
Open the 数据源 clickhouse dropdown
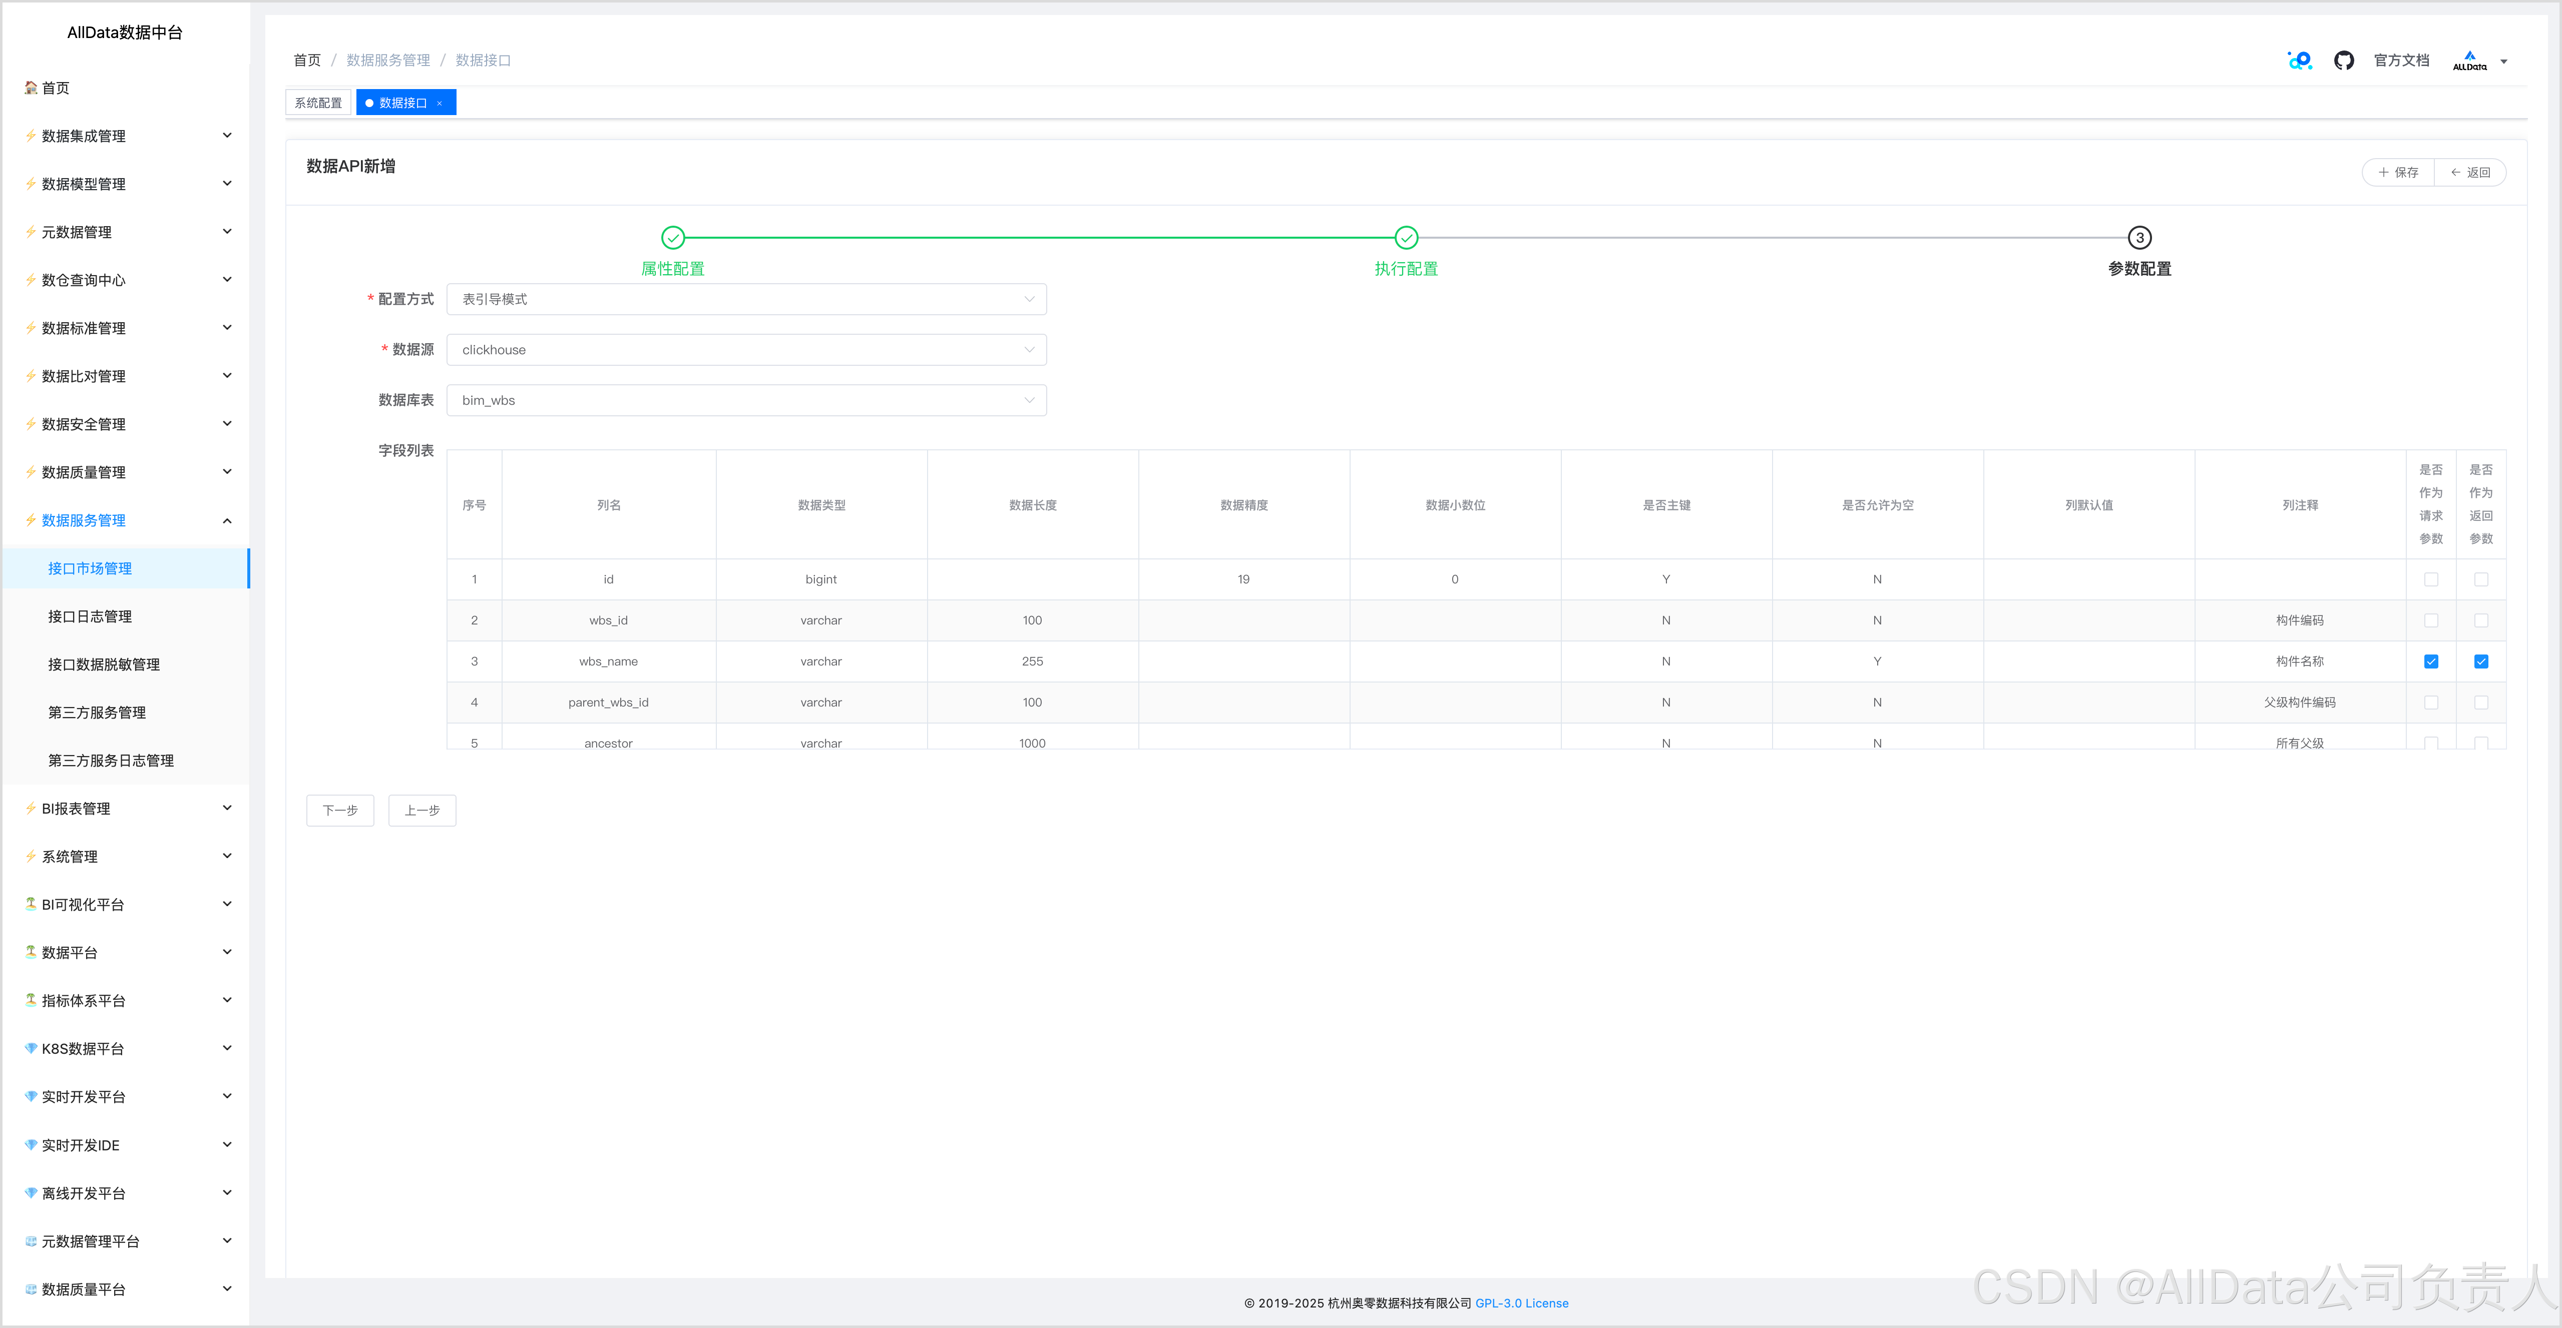pyautogui.click(x=746, y=350)
